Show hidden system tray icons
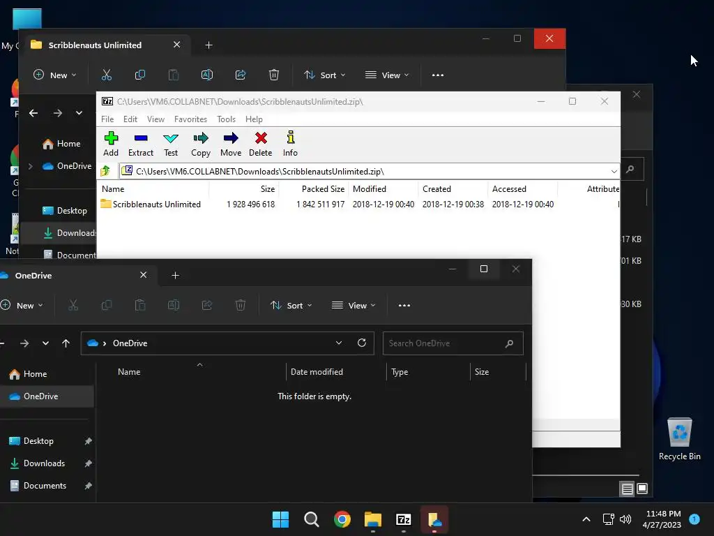 click(586, 519)
